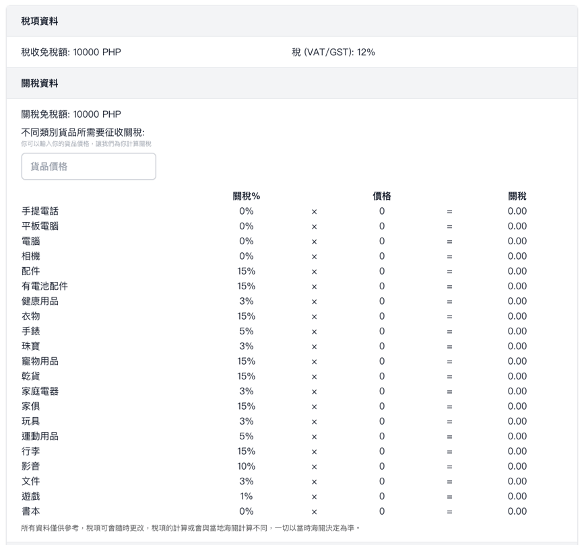Click the 15% tariff rate for 衣物
The image size is (584, 545).
(x=246, y=316)
